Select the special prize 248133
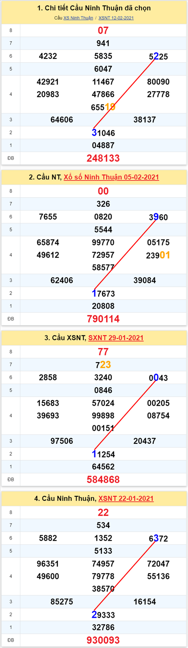This screenshot has width=188, height=648. click(x=103, y=158)
